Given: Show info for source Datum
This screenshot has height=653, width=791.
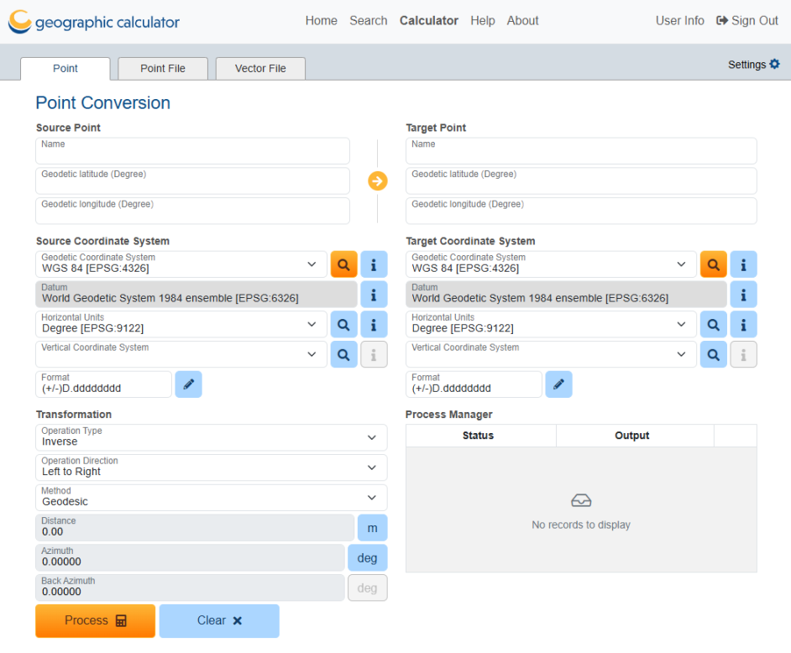Looking at the screenshot, I should click(x=374, y=295).
